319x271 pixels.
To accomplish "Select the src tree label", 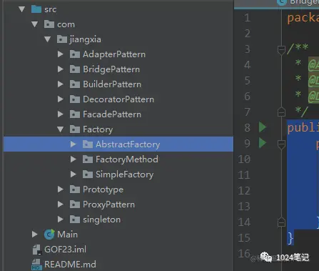I will tap(51, 9).
